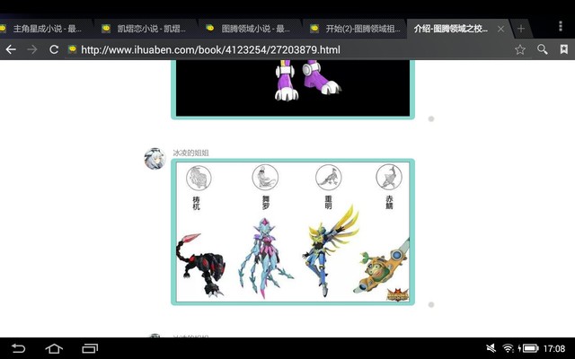Click the 舞罗 circular emblem
This screenshot has width=575, height=359.
tap(265, 177)
